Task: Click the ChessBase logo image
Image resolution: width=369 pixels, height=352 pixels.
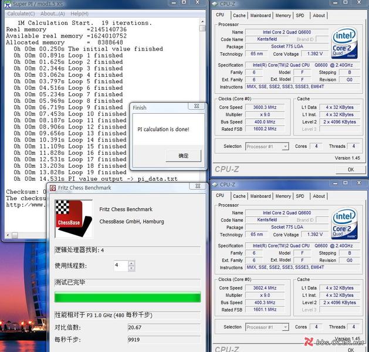Action: click(x=74, y=219)
